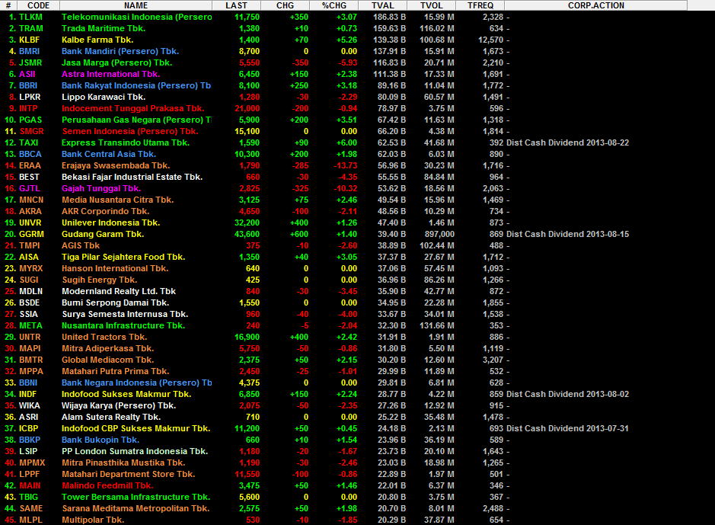Click JSMR stock code
The height and width of the screenshot is (525, 715).
[30, 62]
